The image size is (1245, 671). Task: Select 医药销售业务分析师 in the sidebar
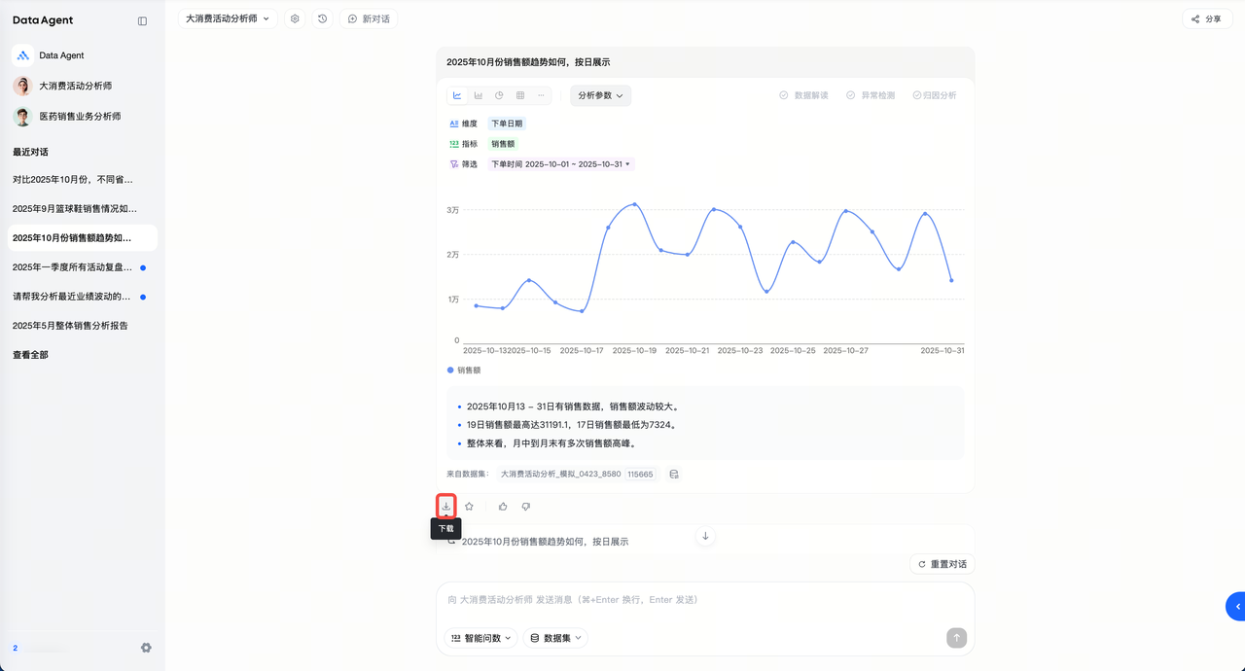click(80, 117)
